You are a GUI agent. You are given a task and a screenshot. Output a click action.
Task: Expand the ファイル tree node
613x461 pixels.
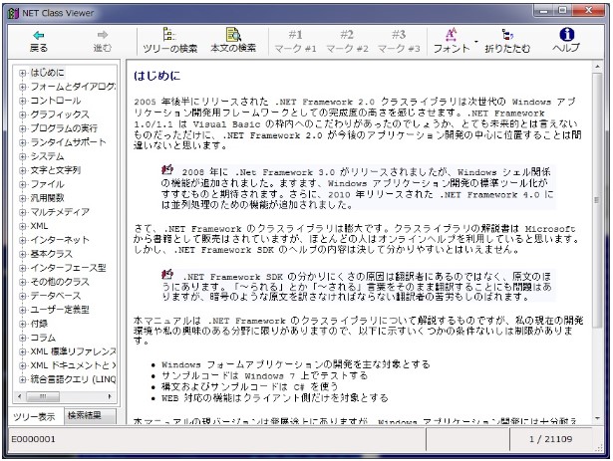[x=23, y=184]
